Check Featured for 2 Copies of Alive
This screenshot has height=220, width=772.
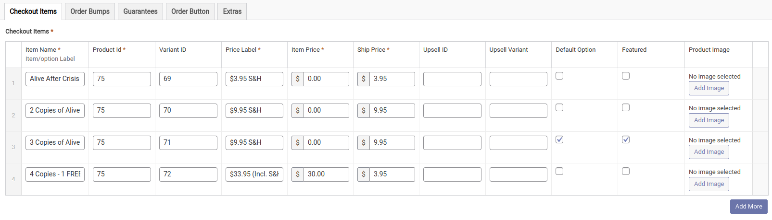pyautogui.click(x=626, y=107)
